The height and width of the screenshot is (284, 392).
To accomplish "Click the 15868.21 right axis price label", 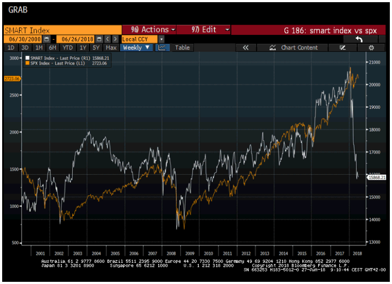I will 377,177.
